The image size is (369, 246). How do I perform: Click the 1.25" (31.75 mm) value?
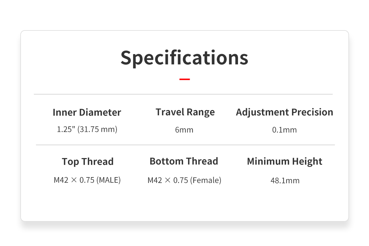(87, 129)
